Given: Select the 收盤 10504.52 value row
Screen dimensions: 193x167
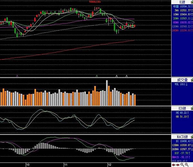Looking at the screenshot, I should 182,6.
